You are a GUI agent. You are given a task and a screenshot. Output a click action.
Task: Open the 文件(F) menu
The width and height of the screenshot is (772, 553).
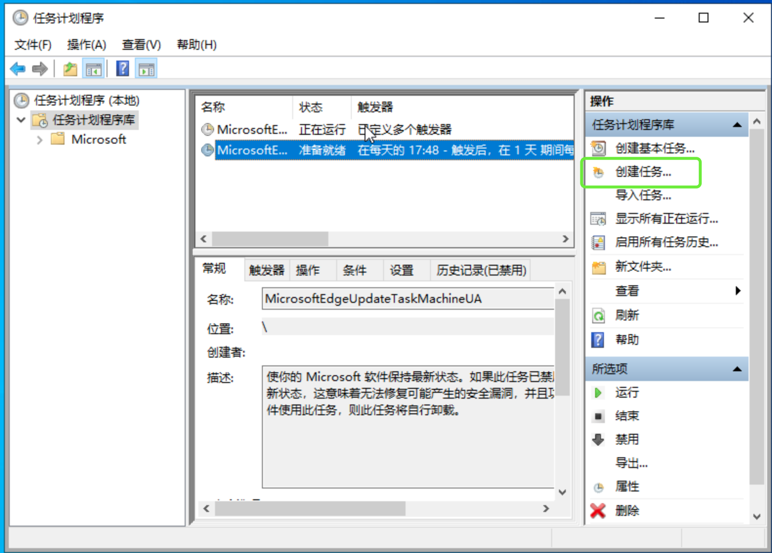coord(33,45)
